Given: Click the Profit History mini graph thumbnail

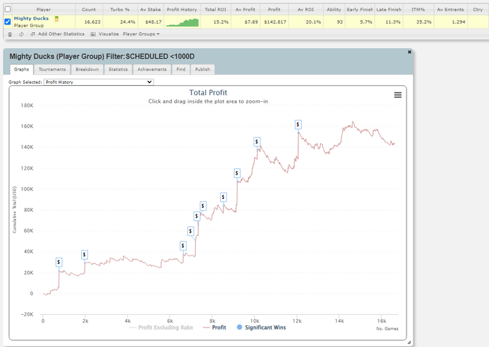Looking at the screenshot, I should [182, 22].
